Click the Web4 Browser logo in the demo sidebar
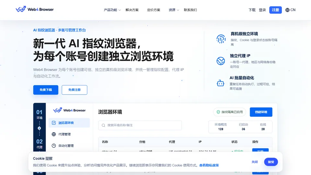This screenshot has width=311, height=175. point(69,110)
